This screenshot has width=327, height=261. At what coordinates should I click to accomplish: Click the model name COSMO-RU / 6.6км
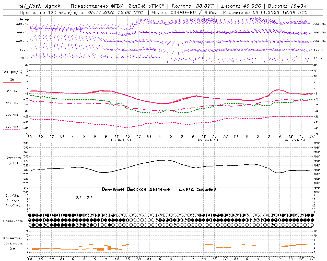coord(194,12)
